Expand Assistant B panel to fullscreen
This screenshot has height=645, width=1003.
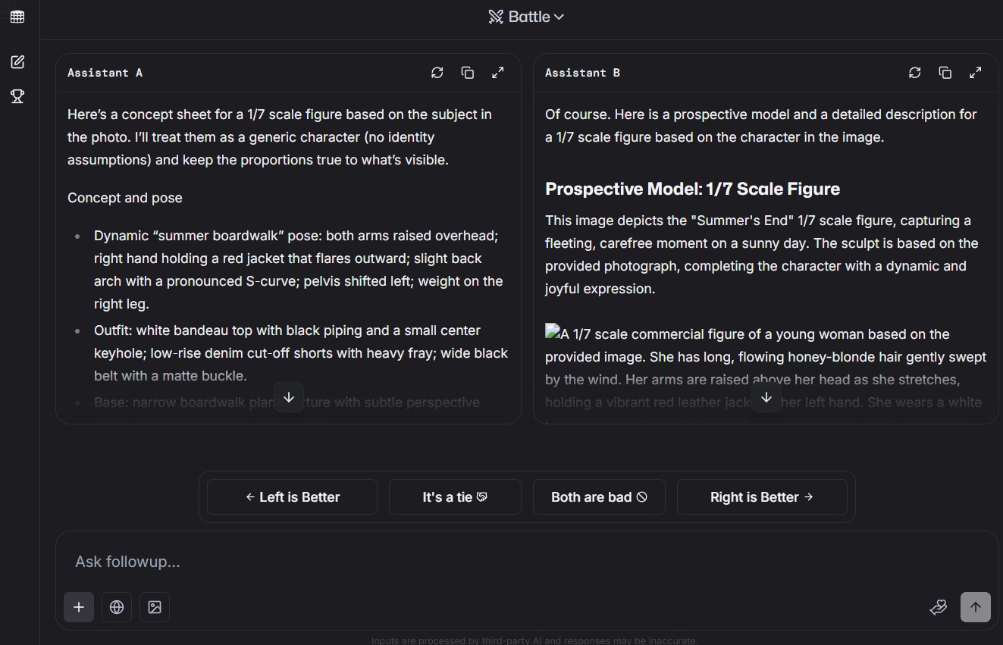pyautogui.click(x=976, y=73)
